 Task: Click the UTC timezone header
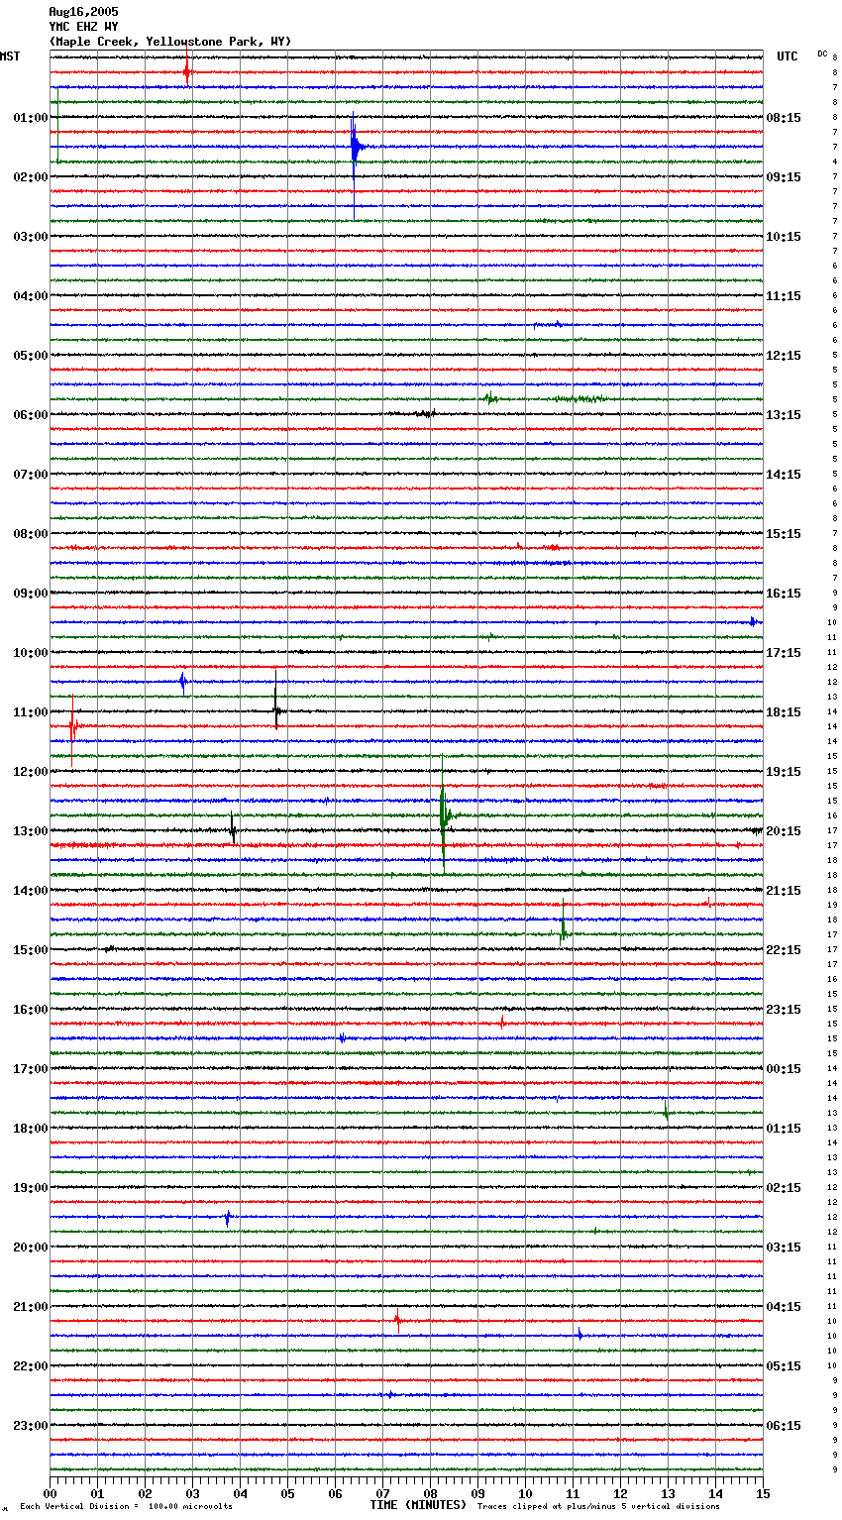[x=787, y=56]
